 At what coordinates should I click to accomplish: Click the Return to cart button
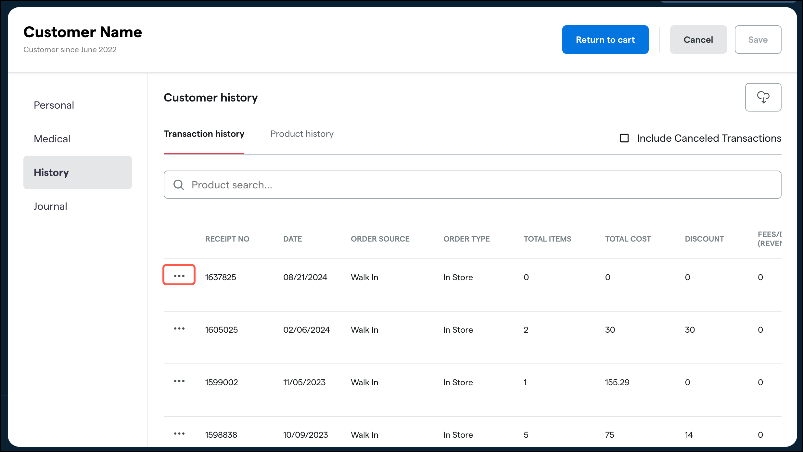[x=605, y=40]
